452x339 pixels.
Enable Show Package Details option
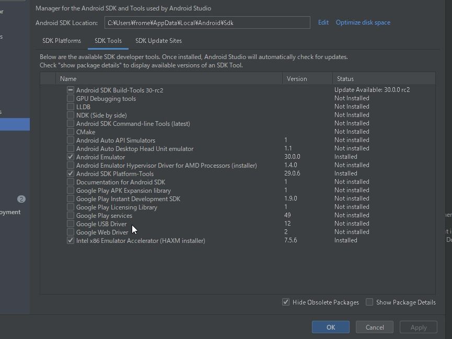pyautogui.click(x=369, y=302)
